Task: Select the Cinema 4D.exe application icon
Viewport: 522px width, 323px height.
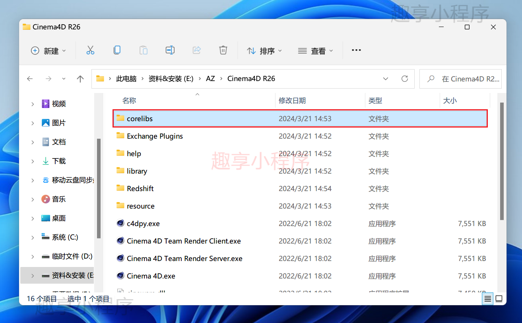Action: [x=120, y=276]
